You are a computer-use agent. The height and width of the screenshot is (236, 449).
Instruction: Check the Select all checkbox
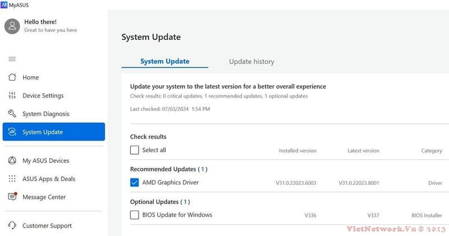(134, 150)
